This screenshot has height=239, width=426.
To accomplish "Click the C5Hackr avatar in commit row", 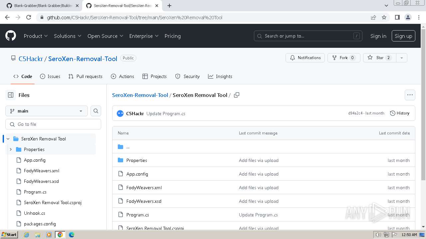I will point(120,114).
